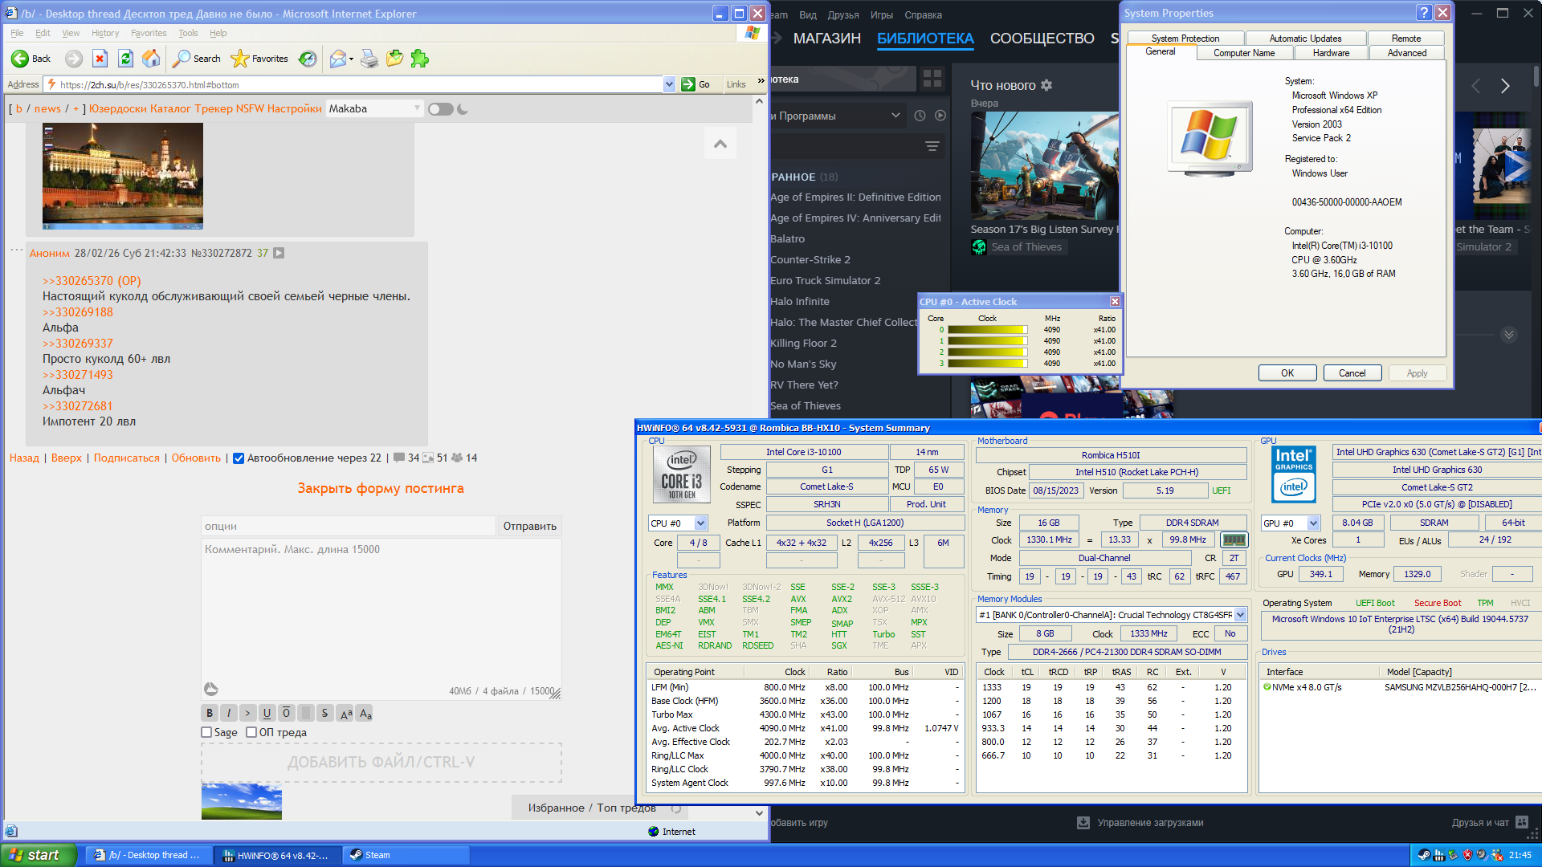
Task: Open settings gear next to Что нового
Action: [1046, 85]
